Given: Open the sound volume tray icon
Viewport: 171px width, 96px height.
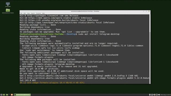Looking at the screenshot, I should point(159,95).
